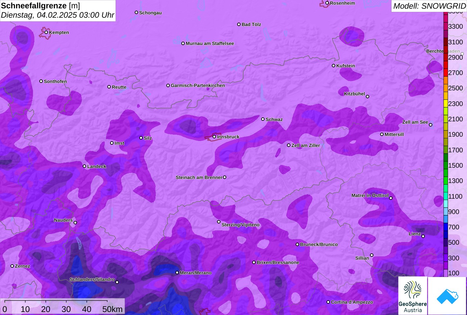Screen dimensions: 467x315
Task: Click the Innsbruck city marker
Action: [x=214, y=137]
